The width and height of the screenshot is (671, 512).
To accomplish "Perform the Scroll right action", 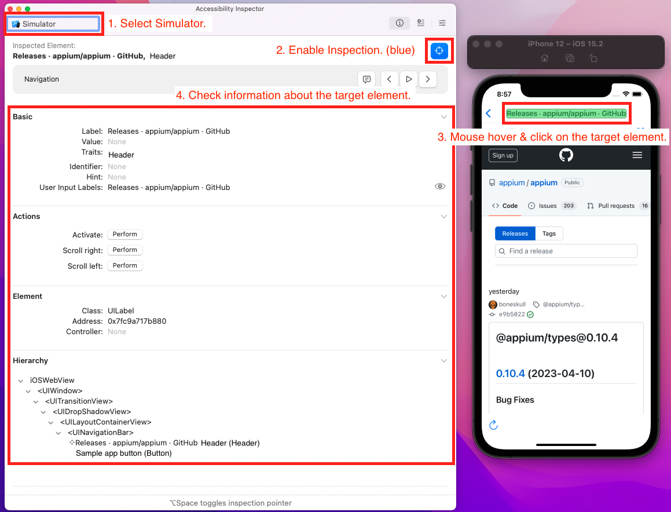I will point(125,250).
